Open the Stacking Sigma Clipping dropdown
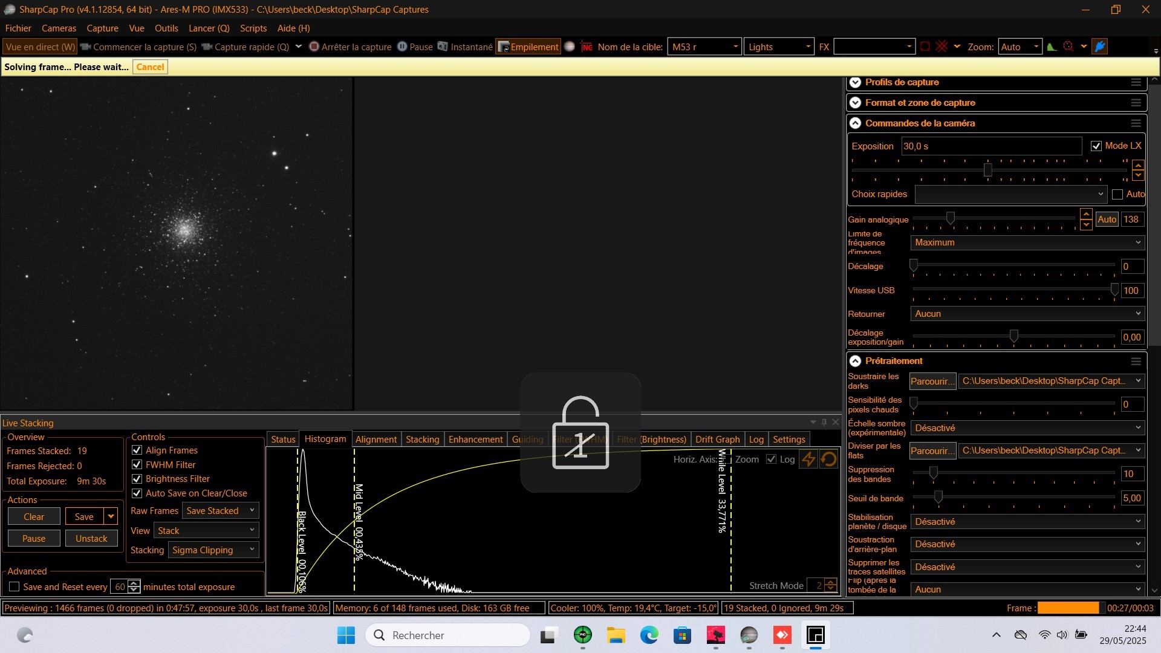Screen dimensions: 1161x653 click(213, 550)
